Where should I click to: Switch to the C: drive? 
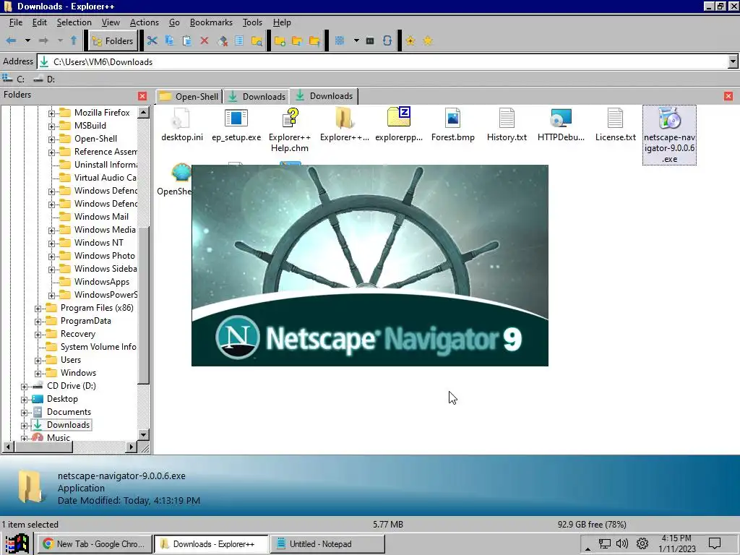14,79
